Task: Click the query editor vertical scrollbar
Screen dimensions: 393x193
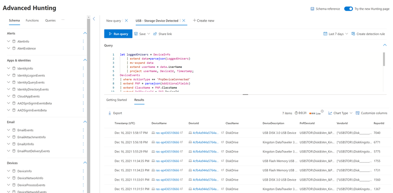Action: (x=384, y=59)
